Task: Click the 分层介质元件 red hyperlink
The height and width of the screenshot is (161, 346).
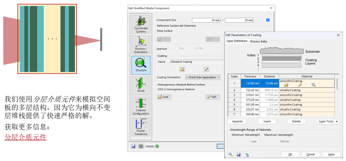Action: 25,137
